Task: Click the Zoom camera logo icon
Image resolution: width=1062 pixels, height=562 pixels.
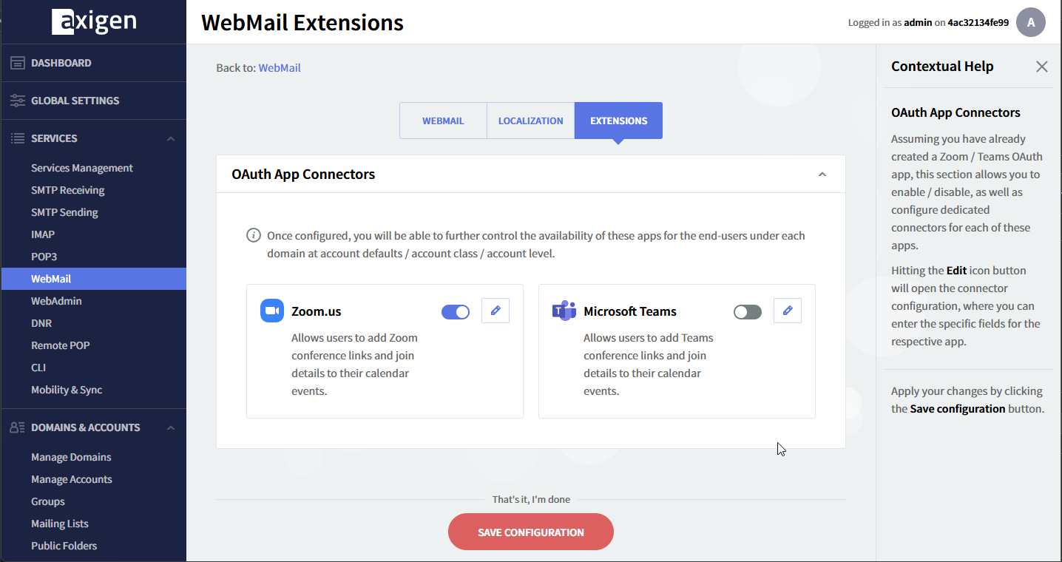Action: pyautogui.click(x=272, y=311)
